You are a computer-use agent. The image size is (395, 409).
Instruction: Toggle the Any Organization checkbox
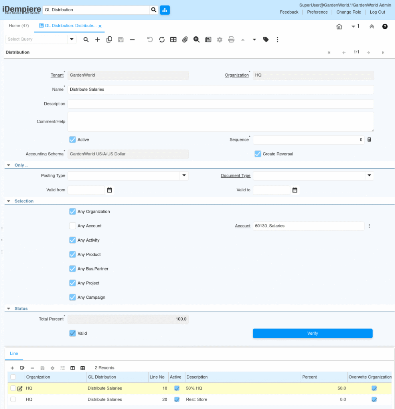73,212
